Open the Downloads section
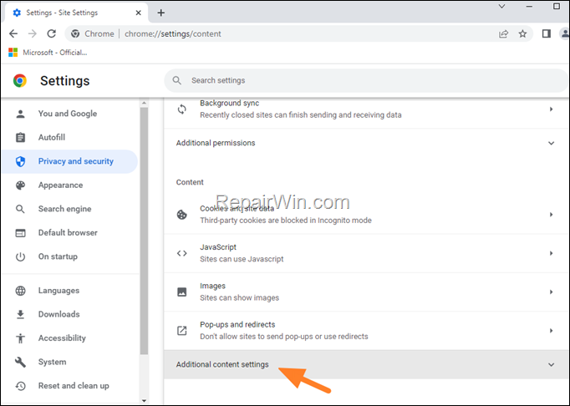570x406 pixels. (x=70, y=314)
